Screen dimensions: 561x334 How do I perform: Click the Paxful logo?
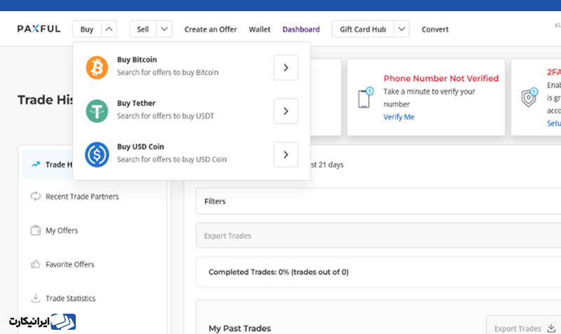click(x=39, y=29)
